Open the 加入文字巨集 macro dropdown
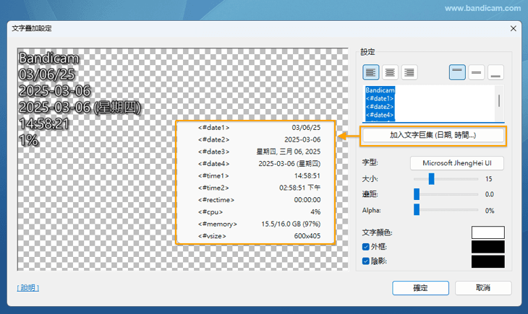The width and height of the screenshot is (528, 314). tap(433, 135)
